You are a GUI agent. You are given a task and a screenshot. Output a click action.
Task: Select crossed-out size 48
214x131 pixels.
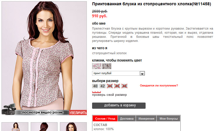tap(124, 86)
